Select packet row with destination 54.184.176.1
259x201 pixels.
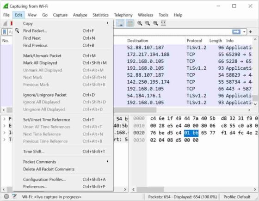click(183, 96)
